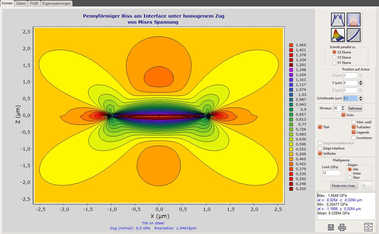379x234 pixels.
Task: Click the Mean: 0,52894 GPa result line
Action: coord(334,213)
